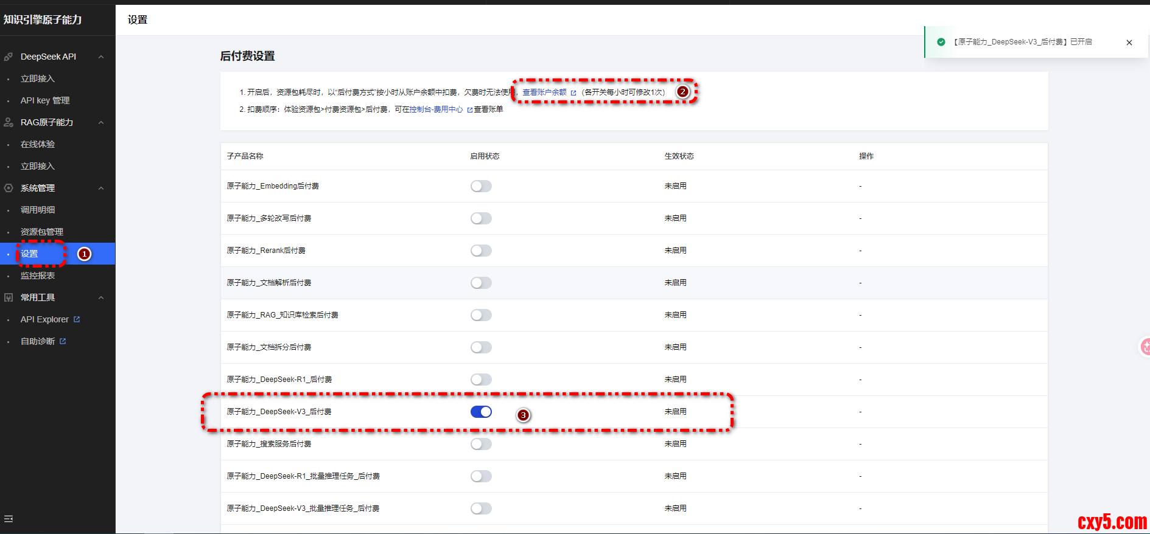This screenshot has width=1150, height=534.
Task: Click the 操作 column header
Action: pos(866,156)
